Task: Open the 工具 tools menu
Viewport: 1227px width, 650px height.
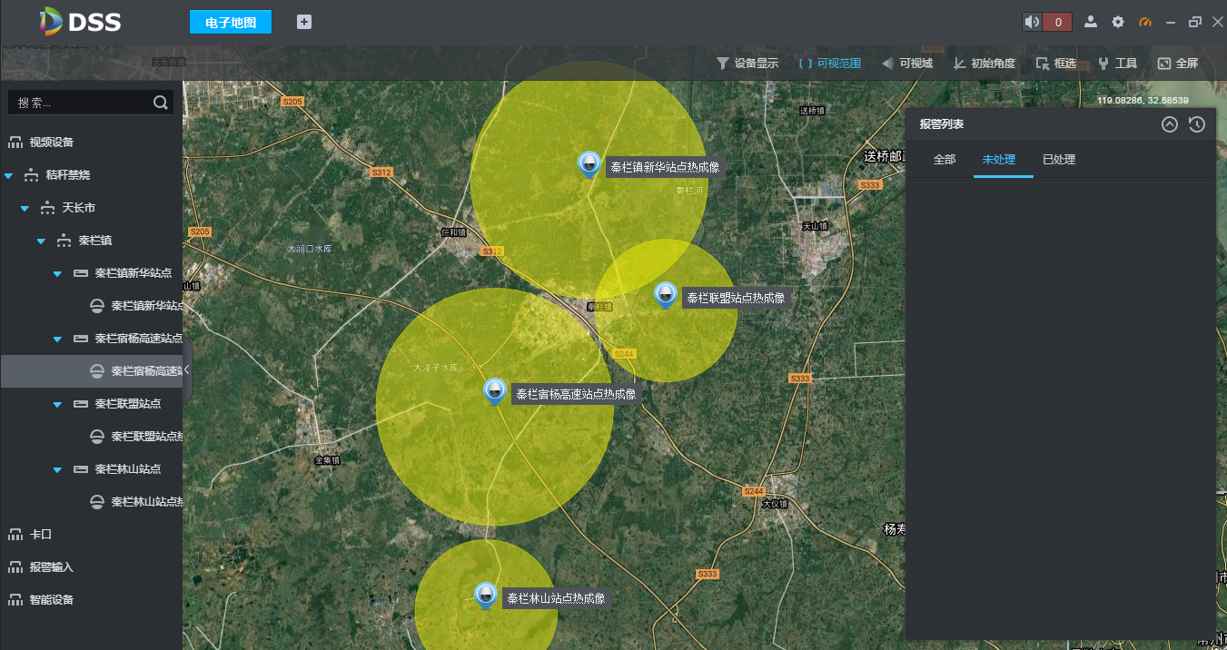Action: coord(1117,64)
